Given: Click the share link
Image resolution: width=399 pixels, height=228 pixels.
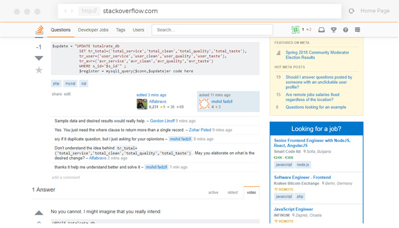Looking at the screenshot, I should 57,94.
